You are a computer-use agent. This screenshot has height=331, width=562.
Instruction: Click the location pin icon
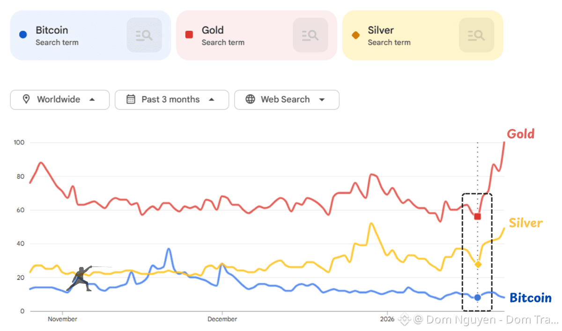click(x=26, y=99)
